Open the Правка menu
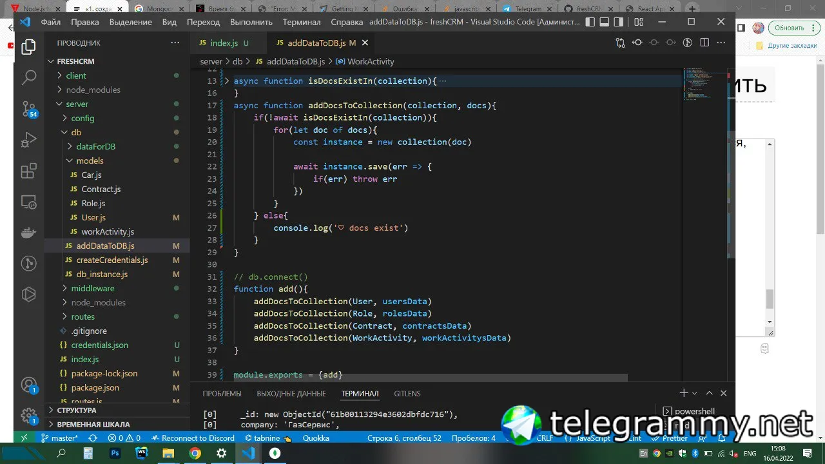This screenshot has width=825, height=464. (85, 22)
